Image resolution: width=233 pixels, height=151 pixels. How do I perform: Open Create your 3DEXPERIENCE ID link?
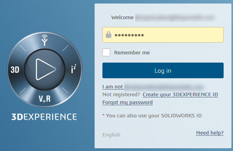180,95
